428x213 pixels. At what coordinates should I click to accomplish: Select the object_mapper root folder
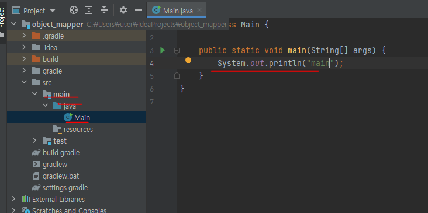point(57,25)
